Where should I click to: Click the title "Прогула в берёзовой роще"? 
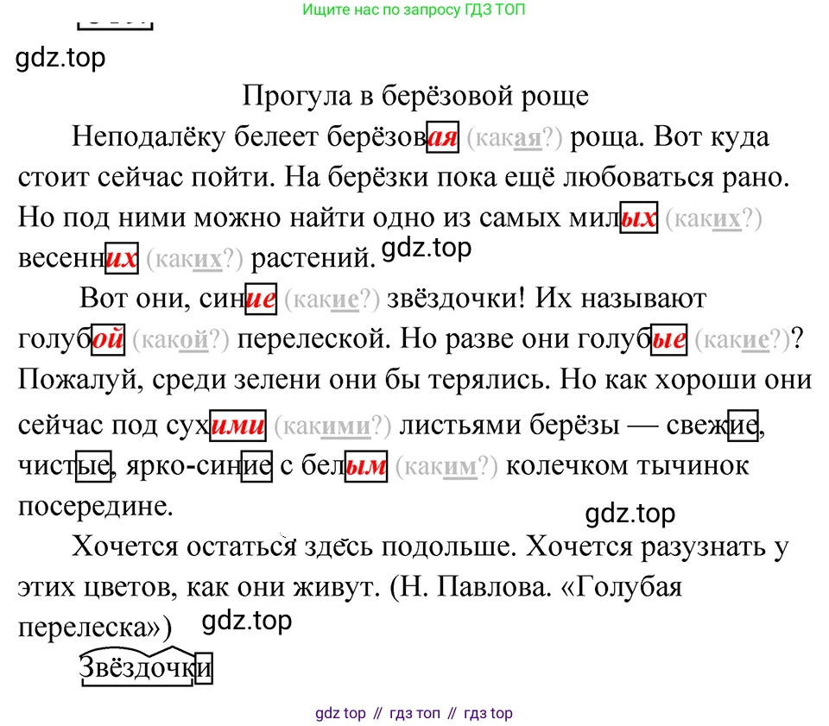(x=415, y=96)
